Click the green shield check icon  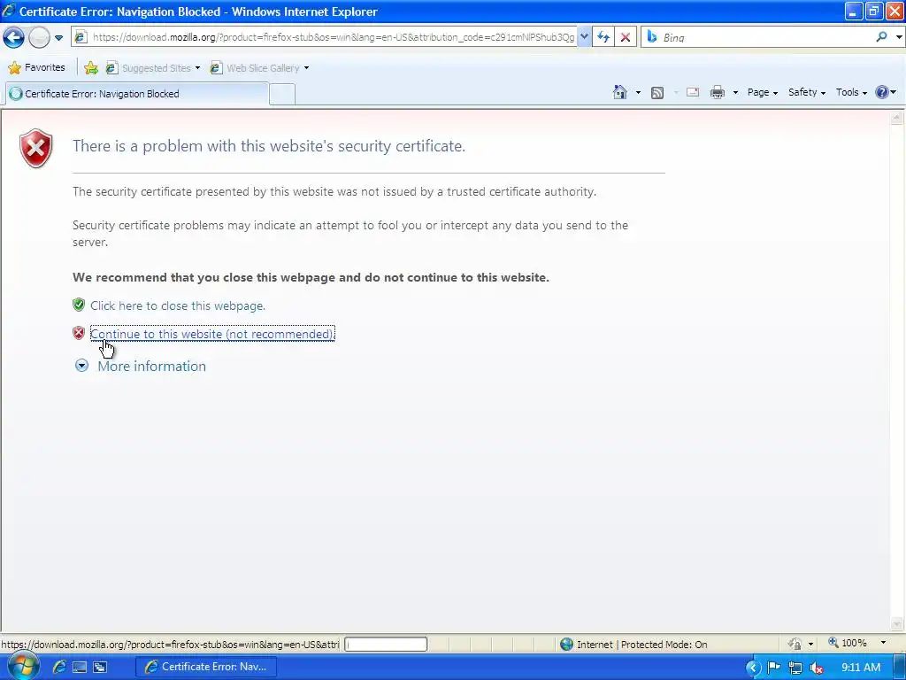click(79, 305)
